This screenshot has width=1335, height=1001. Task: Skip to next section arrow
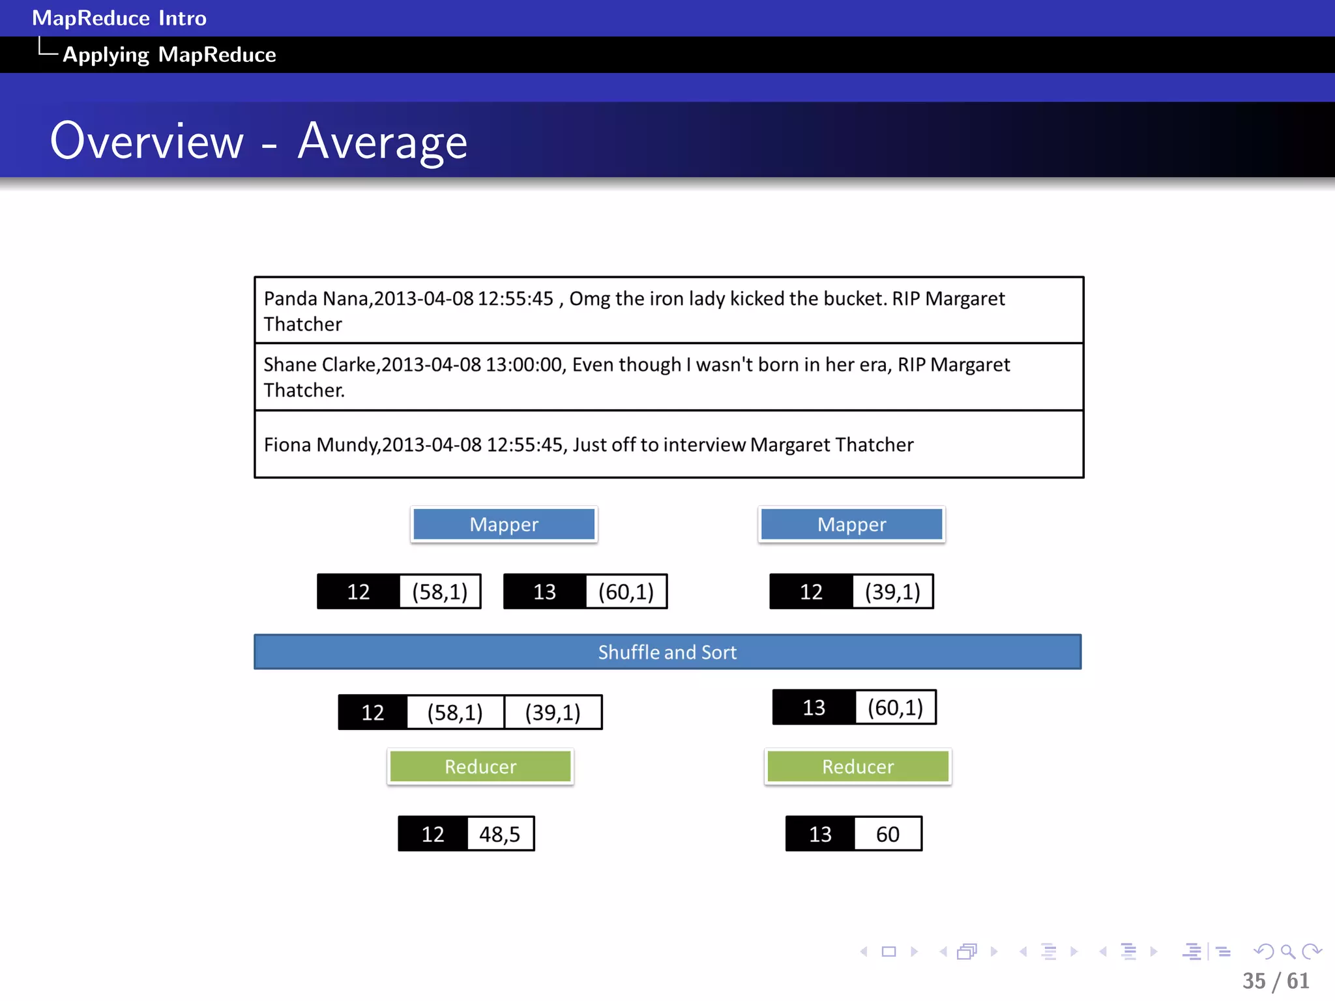click(x=1154, y=951)
